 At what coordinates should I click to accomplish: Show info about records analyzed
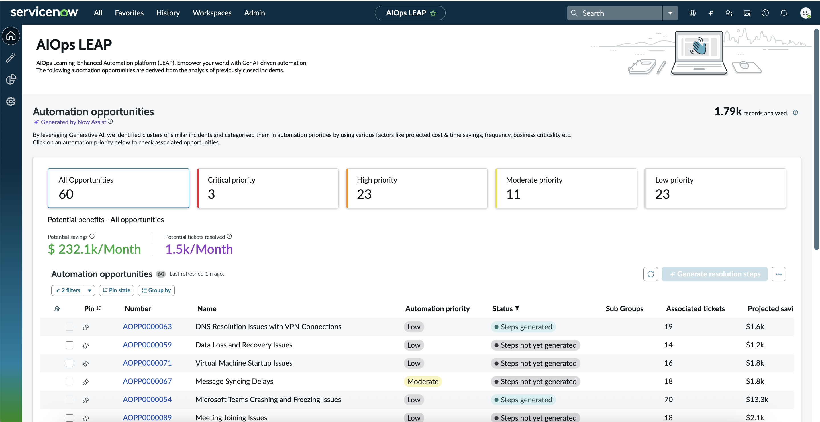click(x=795, y=113)
